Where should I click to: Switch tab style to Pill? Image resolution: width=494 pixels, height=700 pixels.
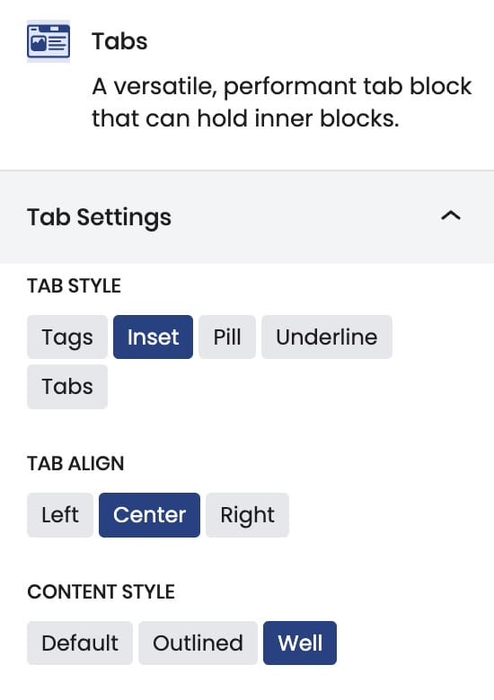point(227,337)
